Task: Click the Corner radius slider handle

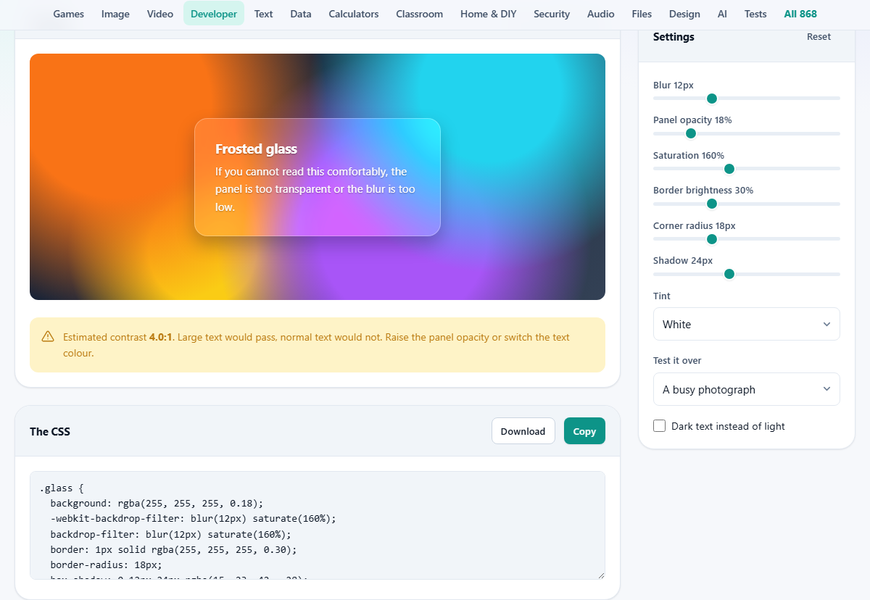Action: pos(712,239)
